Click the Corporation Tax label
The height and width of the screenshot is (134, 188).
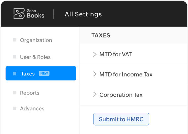tap(121, 95)
